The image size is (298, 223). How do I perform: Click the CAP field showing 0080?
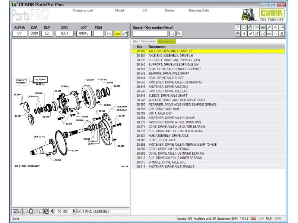point(34,33)
